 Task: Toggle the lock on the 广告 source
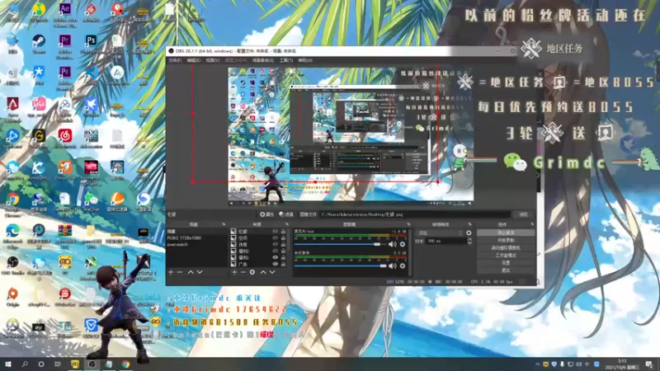point(283,264)
